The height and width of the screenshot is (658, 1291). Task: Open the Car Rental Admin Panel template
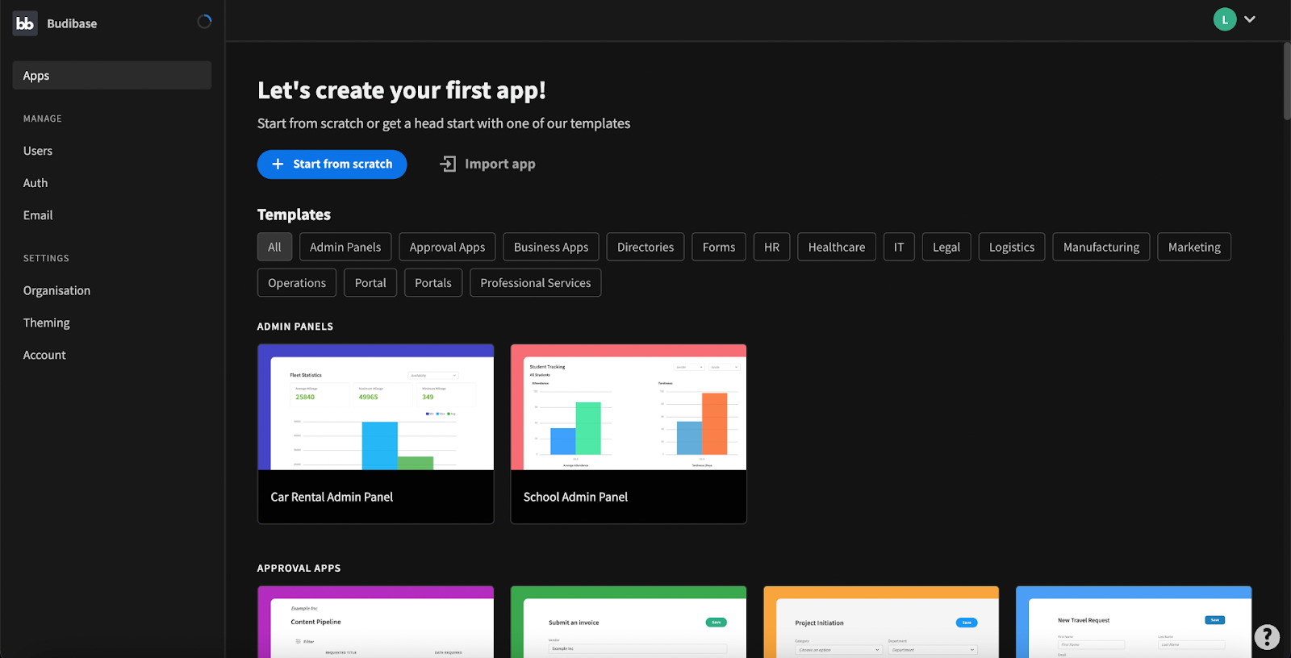click(375, 434)
